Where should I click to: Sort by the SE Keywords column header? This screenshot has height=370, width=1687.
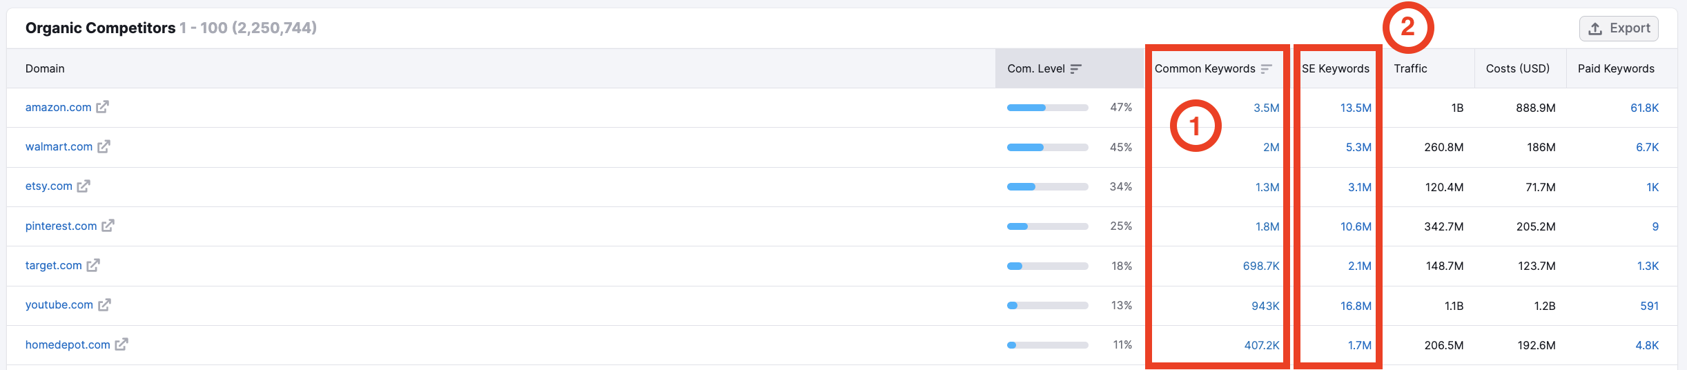(1336, 68)
